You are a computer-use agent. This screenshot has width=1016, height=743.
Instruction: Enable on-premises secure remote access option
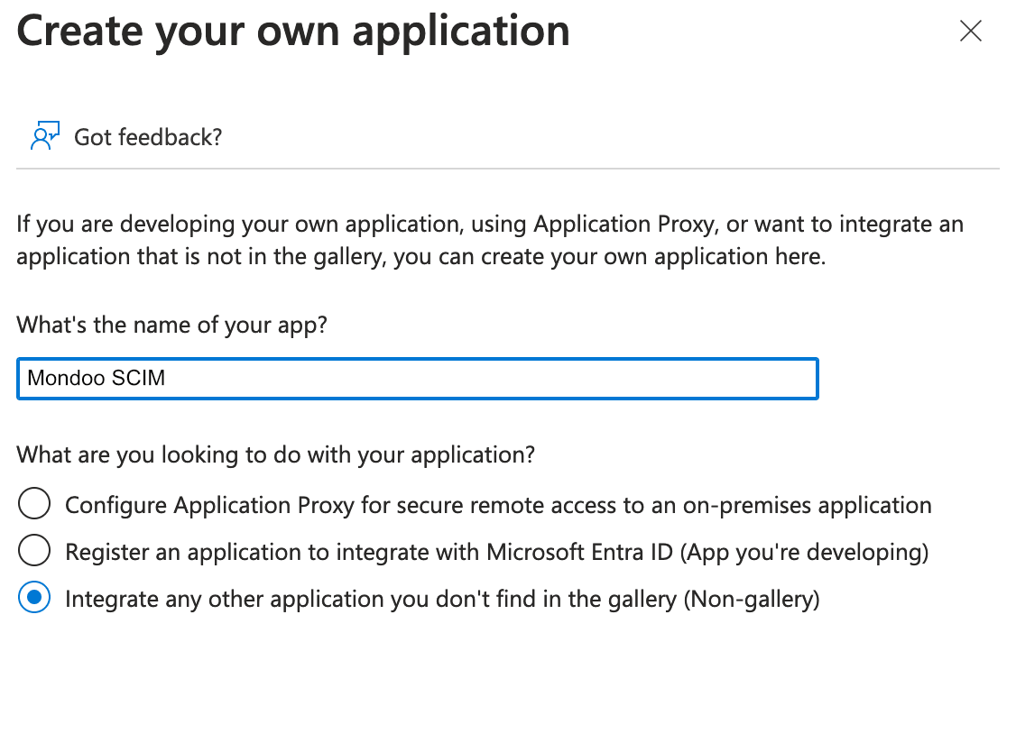pyautogui.click(x=33, y=504)
